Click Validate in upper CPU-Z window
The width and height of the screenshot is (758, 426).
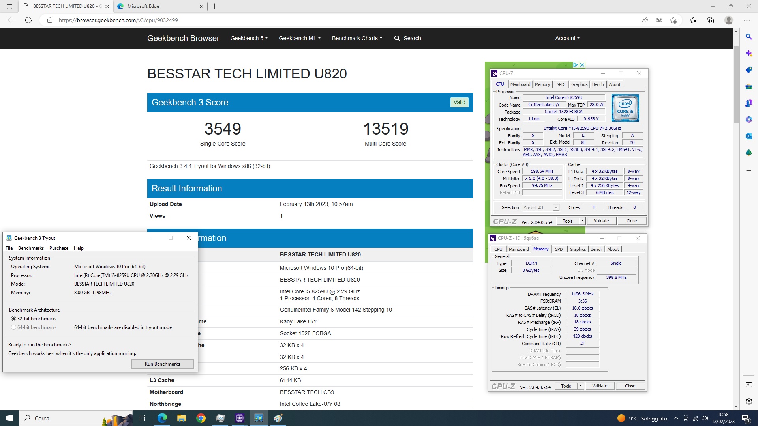pos(601,221)
